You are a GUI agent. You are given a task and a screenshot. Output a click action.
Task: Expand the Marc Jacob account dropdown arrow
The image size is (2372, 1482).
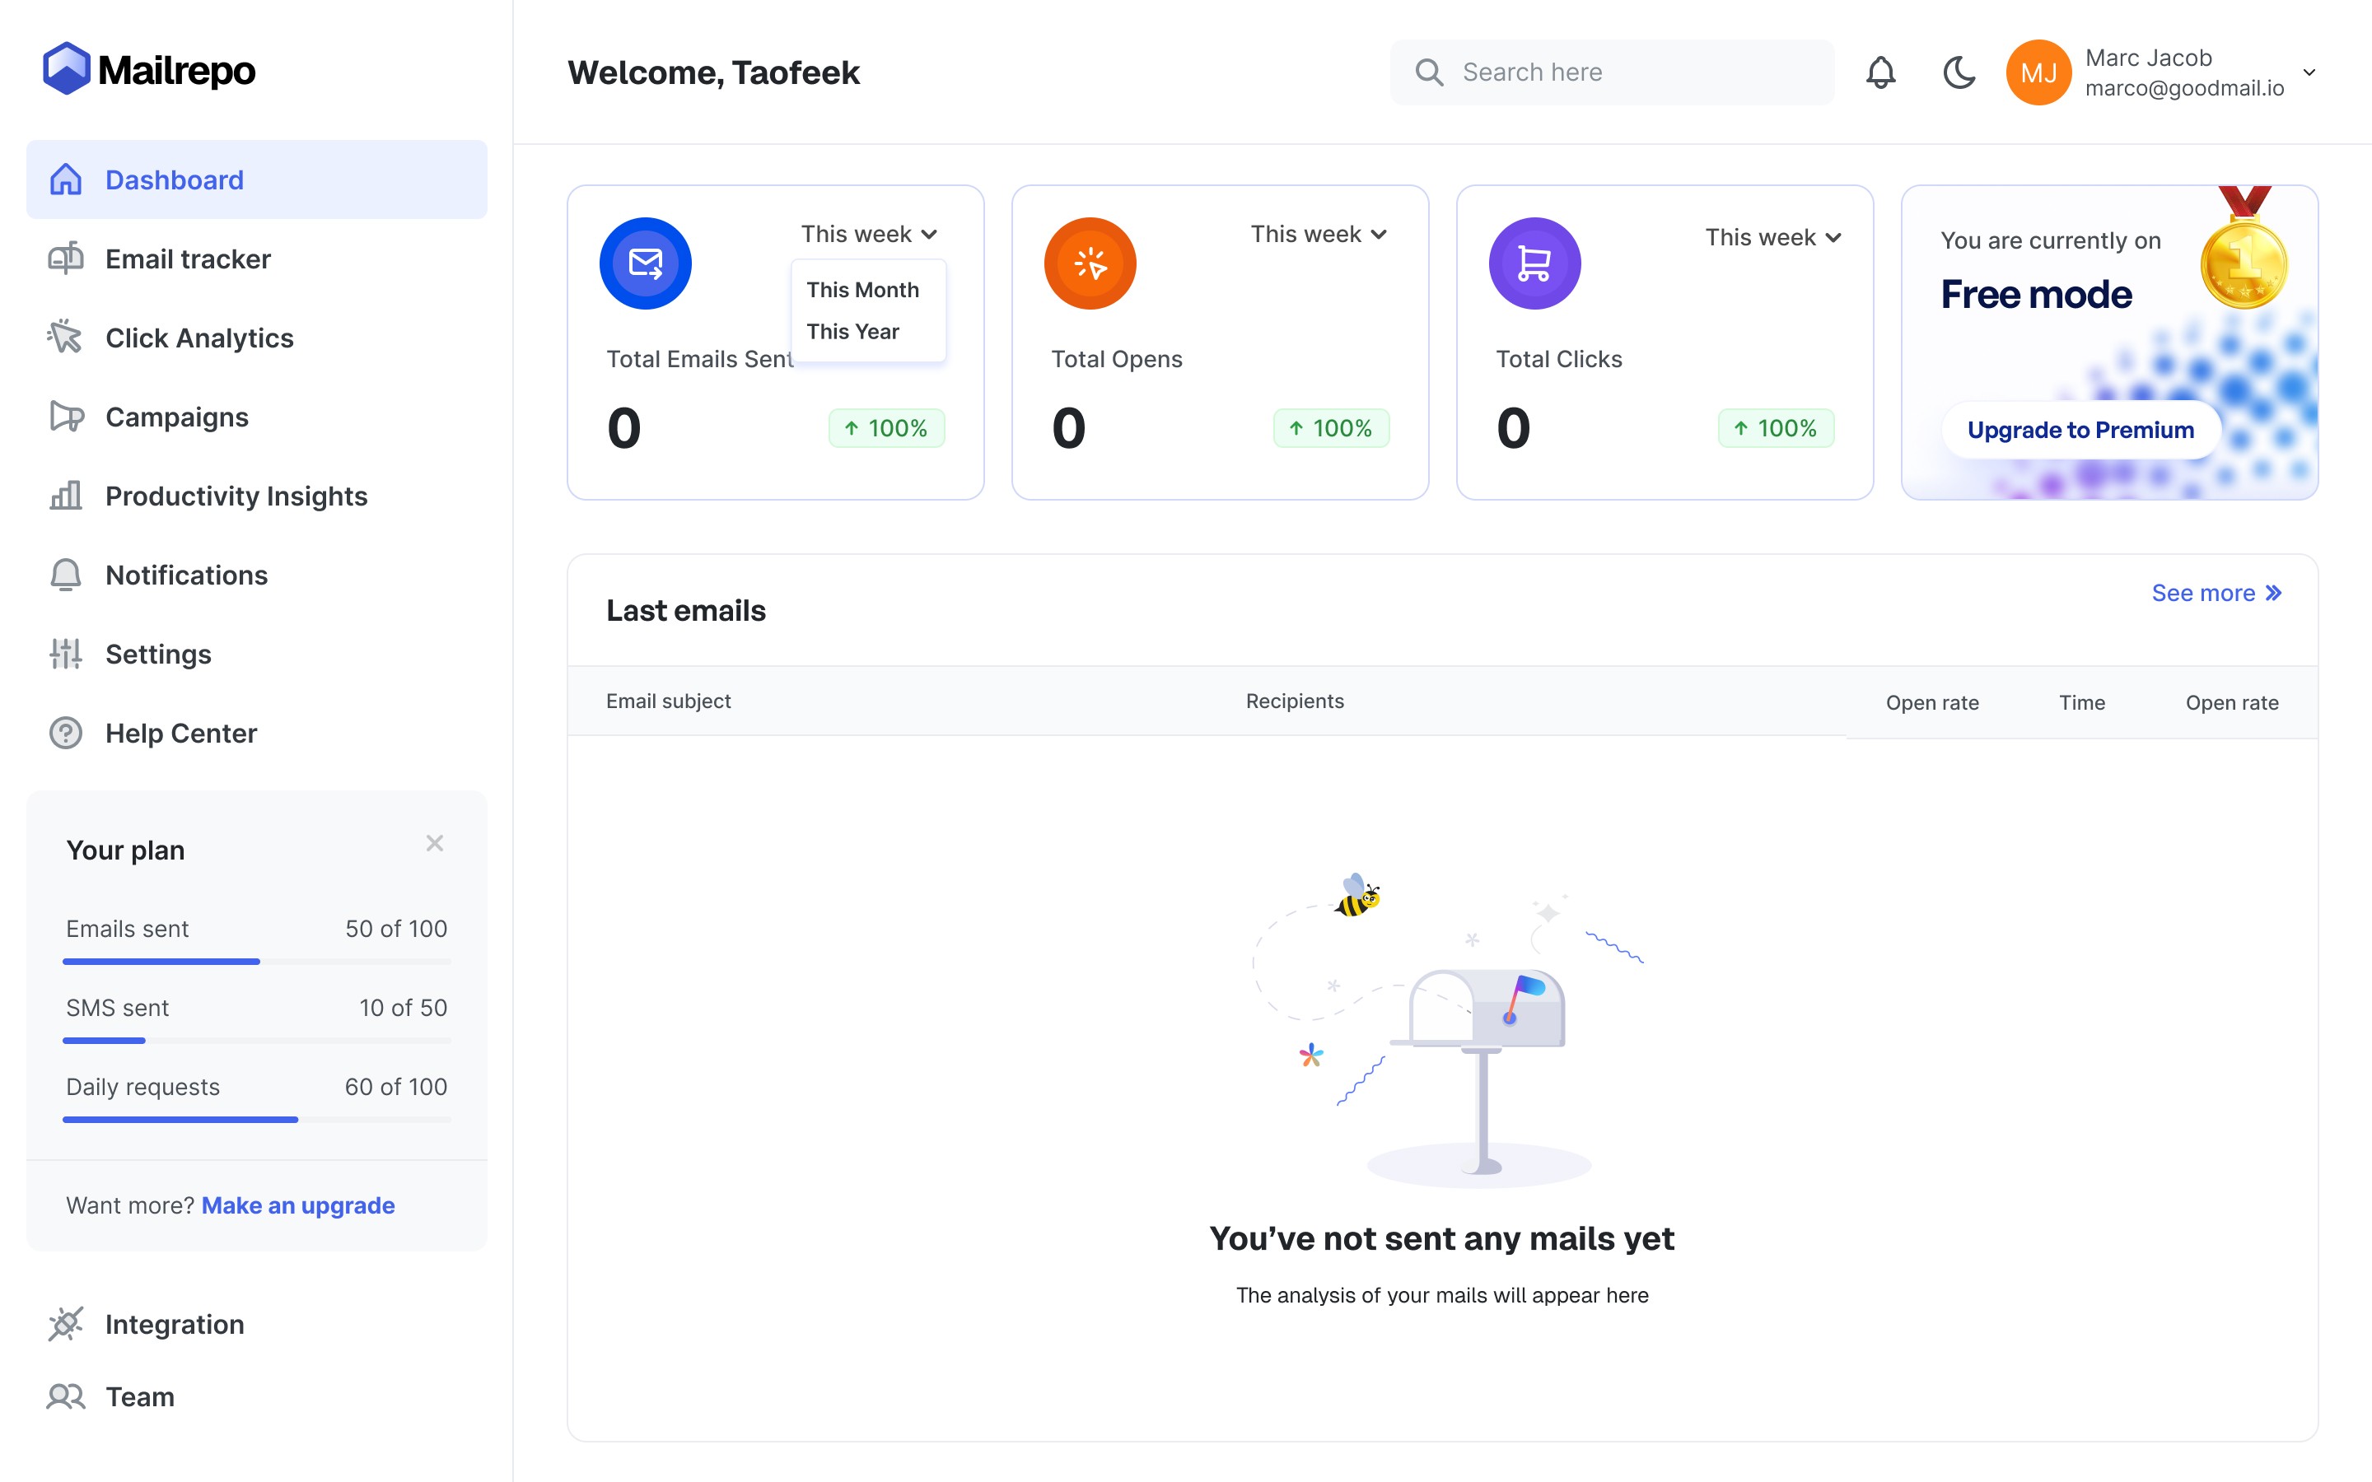coord(2309,72)
